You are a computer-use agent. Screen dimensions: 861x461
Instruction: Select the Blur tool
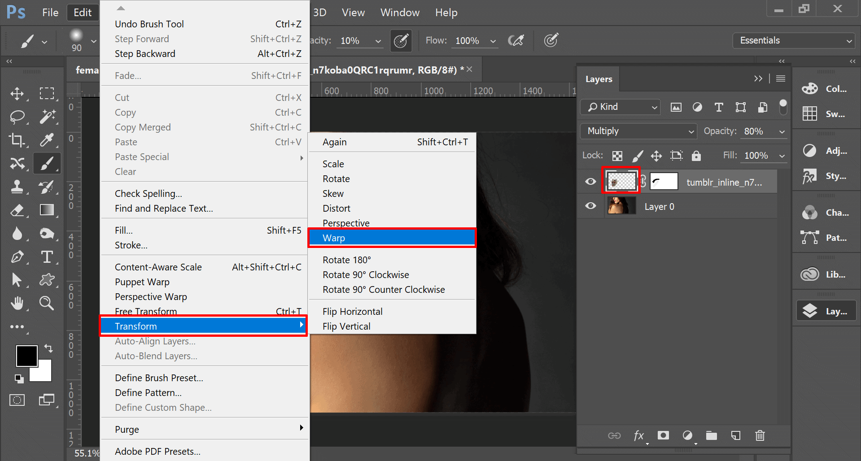pyautogui.click(x=17, y=233)
